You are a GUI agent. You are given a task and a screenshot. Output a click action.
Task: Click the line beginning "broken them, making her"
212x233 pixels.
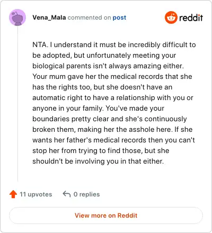point(112,130)
